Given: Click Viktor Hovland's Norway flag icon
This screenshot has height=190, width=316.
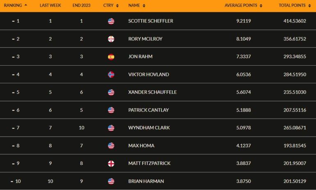Looking at the screenshot, I should point(111,75).
